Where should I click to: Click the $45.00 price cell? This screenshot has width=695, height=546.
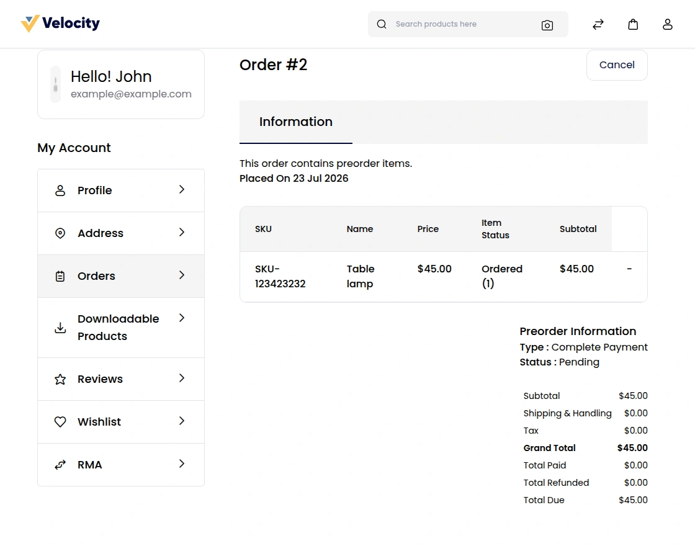point(434,269)
